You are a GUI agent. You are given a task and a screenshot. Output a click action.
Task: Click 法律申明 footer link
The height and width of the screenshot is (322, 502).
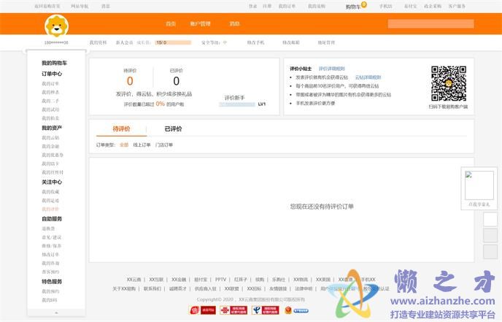(x=304, y=288)
